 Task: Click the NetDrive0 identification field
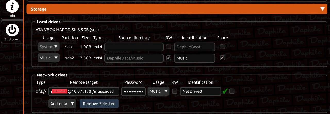click(201, 91)
